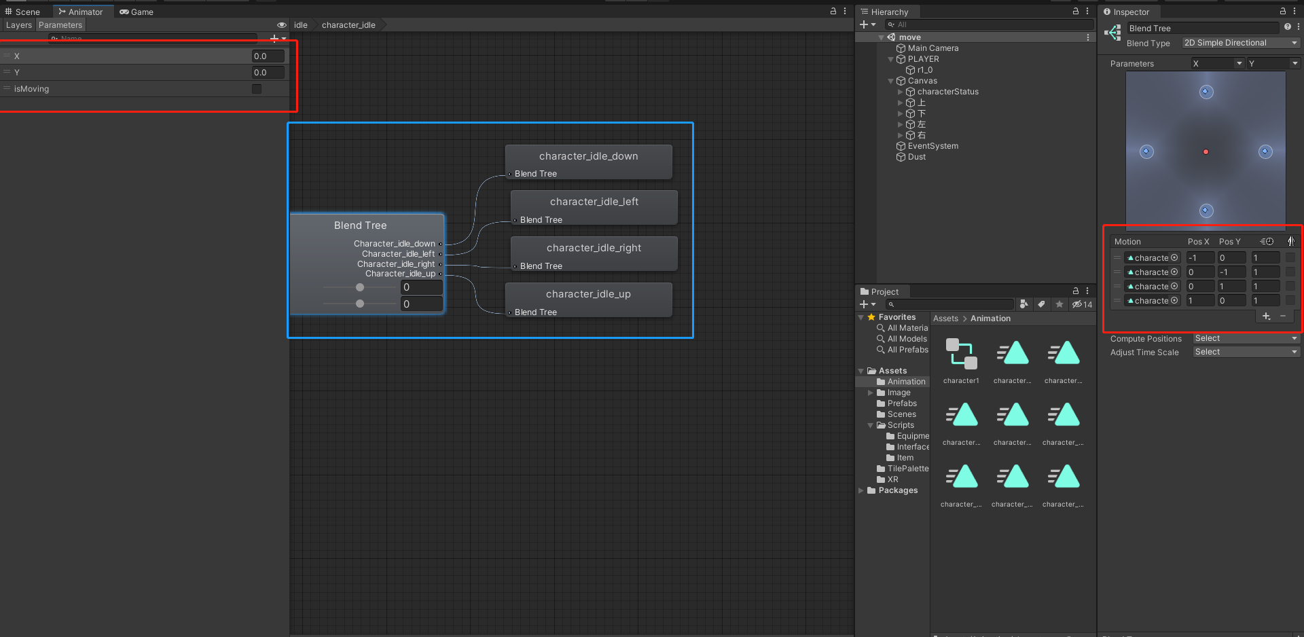Click the favorites star icon in Project search bar
The width and height of the screenshot is (1304, 637).
coord(1059,305)
